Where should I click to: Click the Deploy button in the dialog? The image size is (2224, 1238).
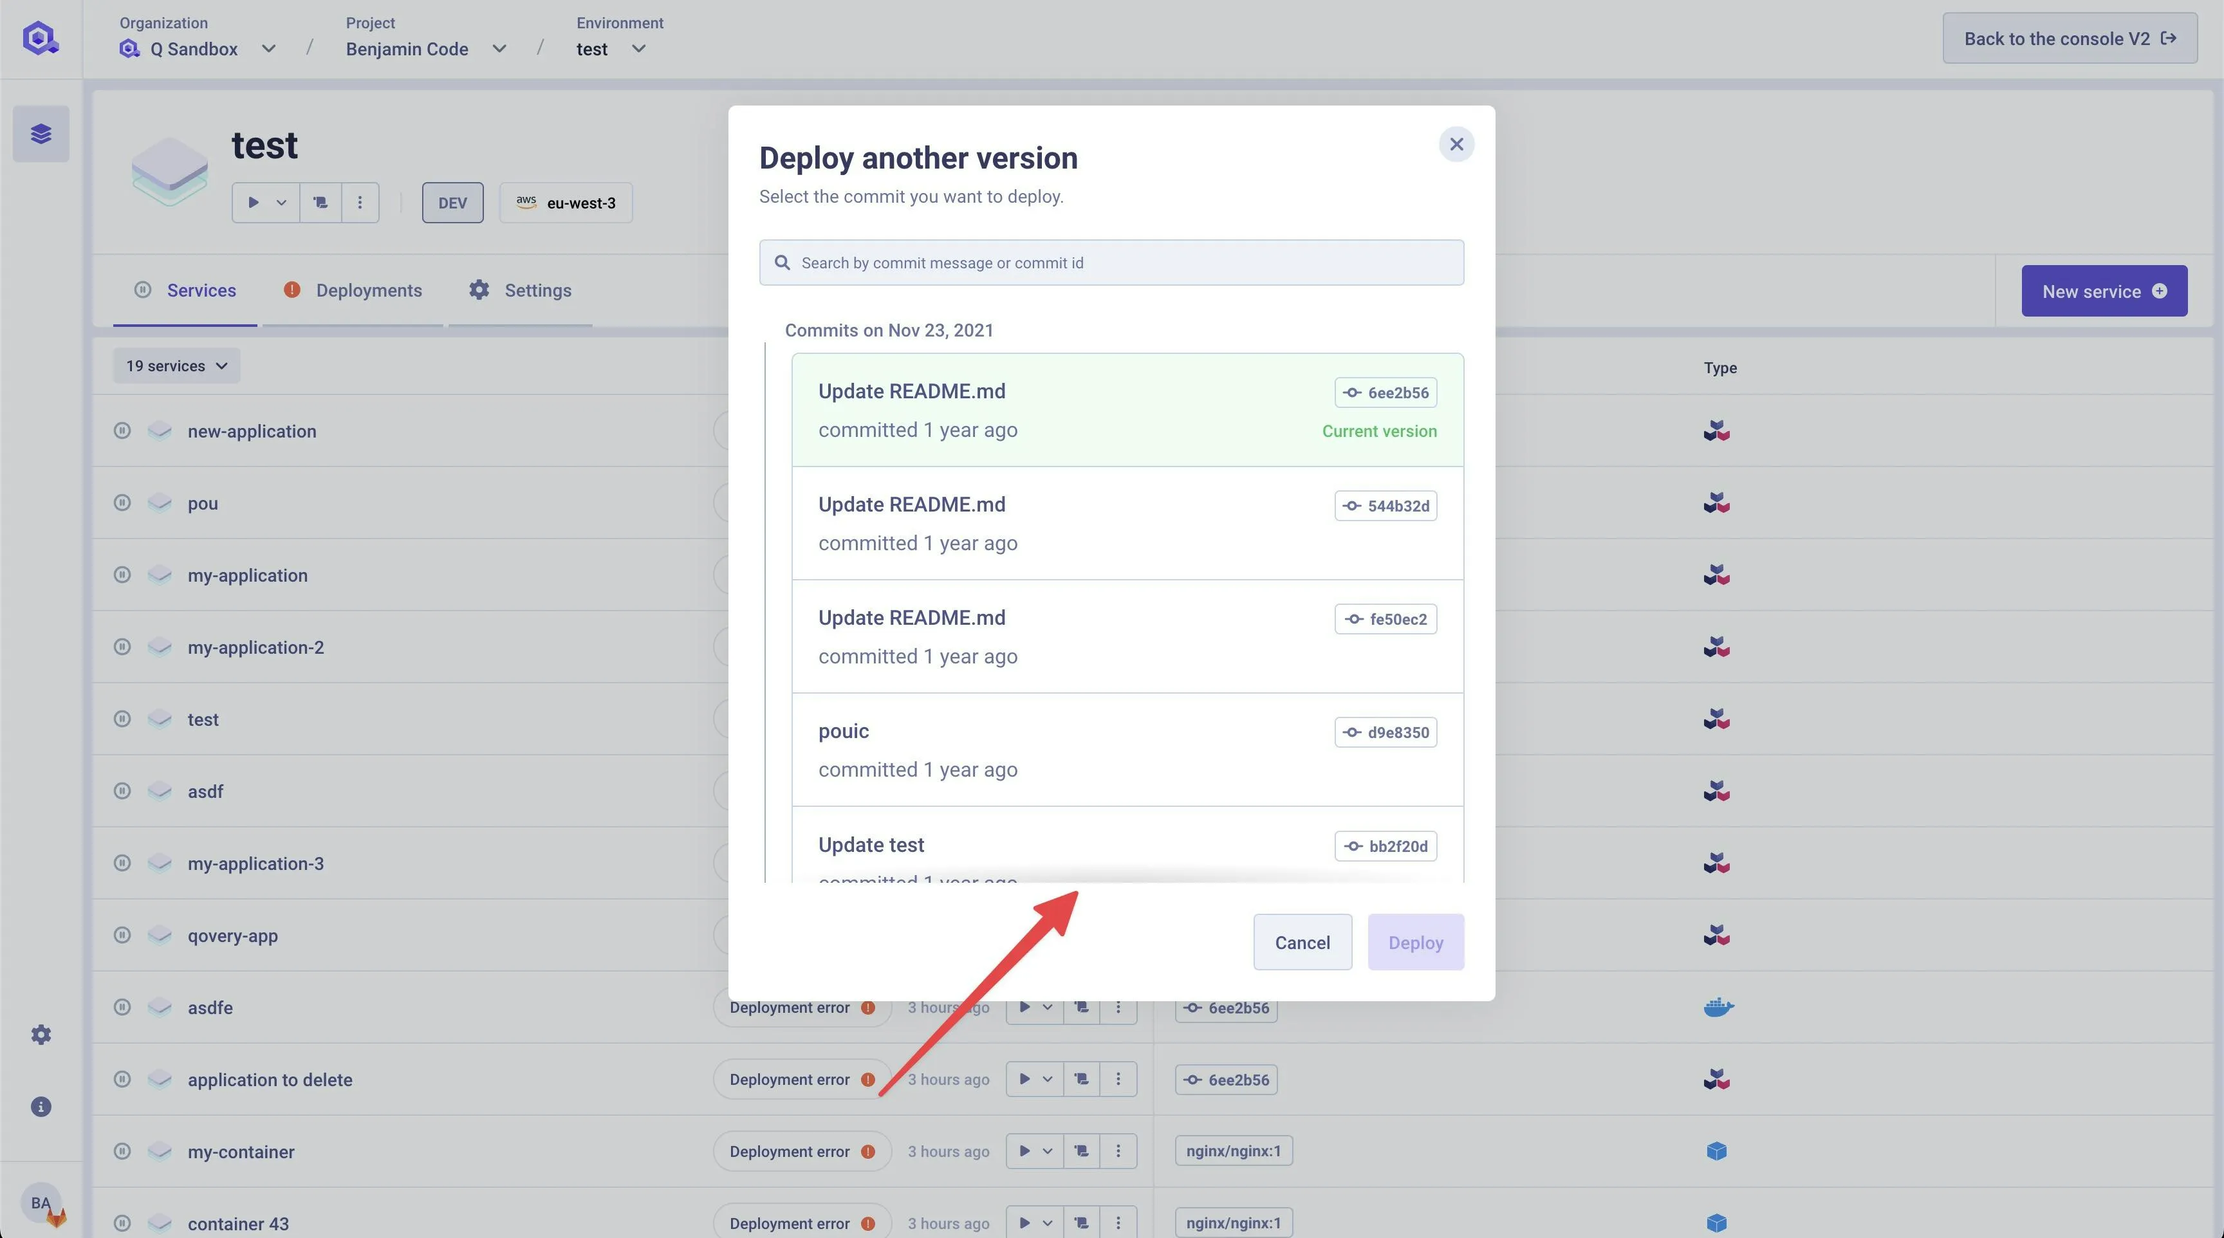[1415, 942]
